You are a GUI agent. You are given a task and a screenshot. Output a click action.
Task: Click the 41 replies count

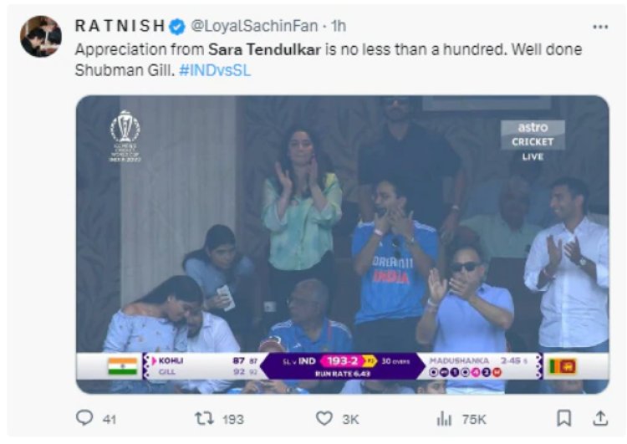[x=110, y=419]
